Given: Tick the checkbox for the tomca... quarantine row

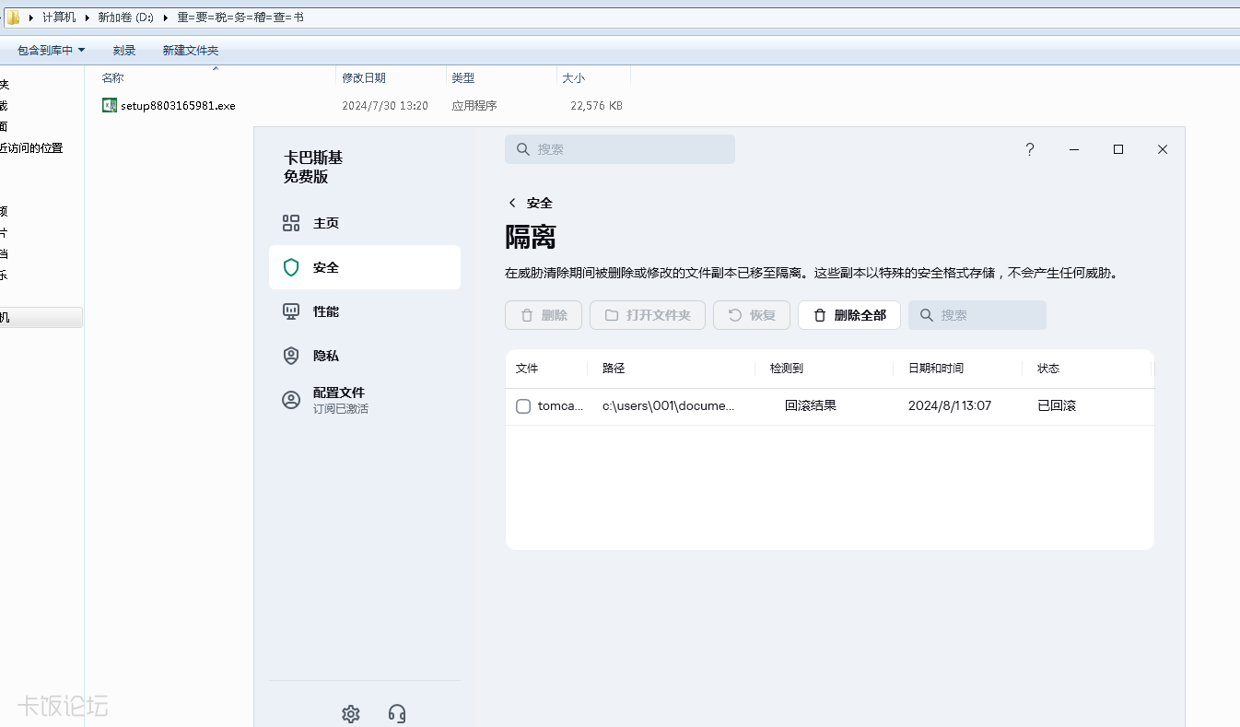Looking at the screenshot, I should pos(523,406).
